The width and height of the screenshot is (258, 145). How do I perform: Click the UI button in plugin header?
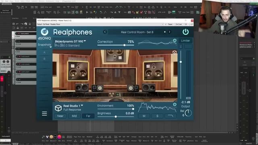click(x=186, y=24)
